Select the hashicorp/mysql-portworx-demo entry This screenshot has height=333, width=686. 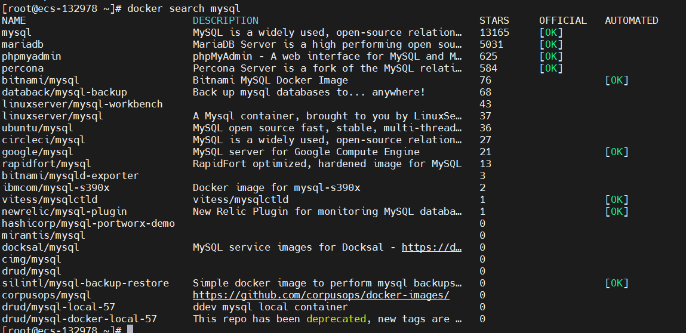click(x=88, y=224)
